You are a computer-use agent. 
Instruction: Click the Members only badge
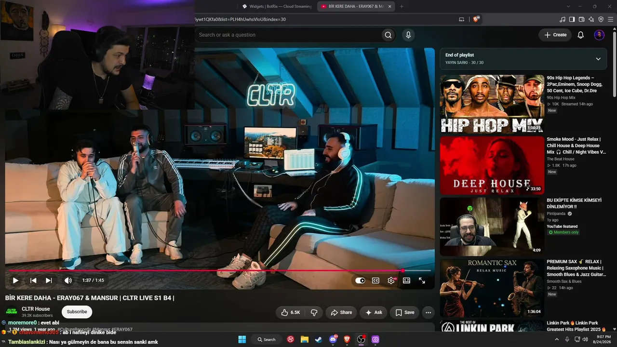(563, 232)
